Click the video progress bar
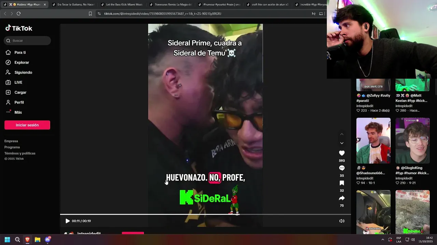Screen dimensions: 437x245 pyautogui.click(x=206, y=214)
